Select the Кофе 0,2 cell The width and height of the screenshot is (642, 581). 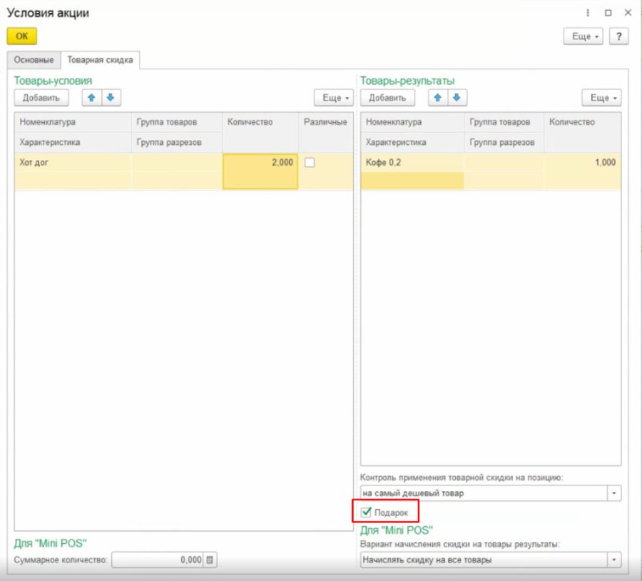[x=412, y=163]
